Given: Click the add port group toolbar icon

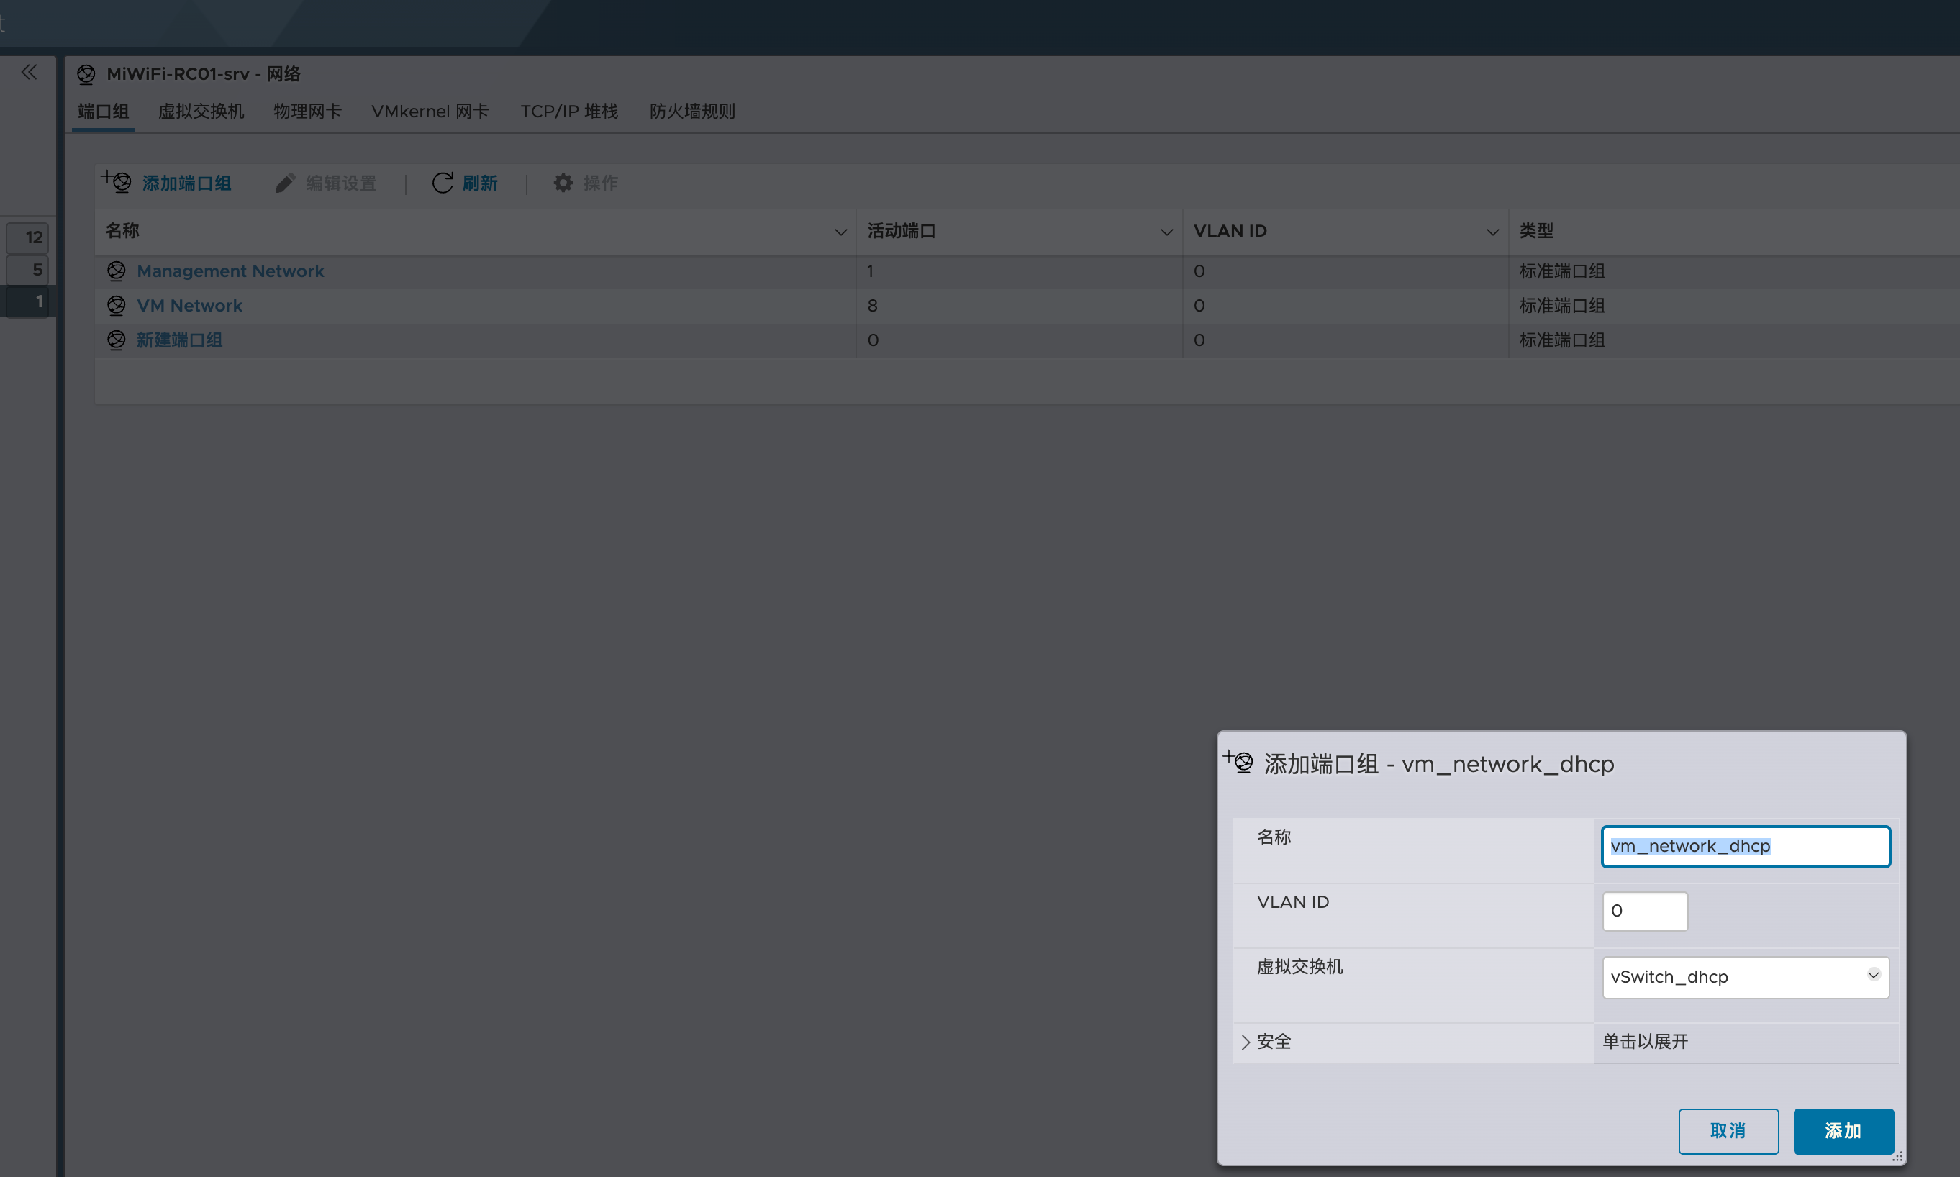Looking at the screenshot, I should pos(117,181).
